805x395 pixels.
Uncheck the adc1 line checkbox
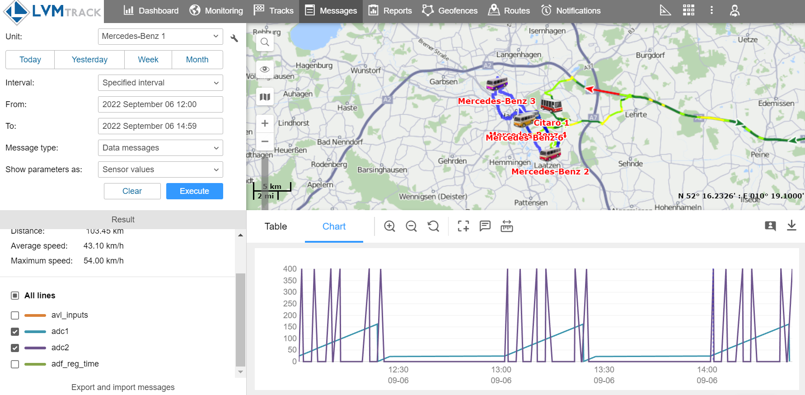15,332
